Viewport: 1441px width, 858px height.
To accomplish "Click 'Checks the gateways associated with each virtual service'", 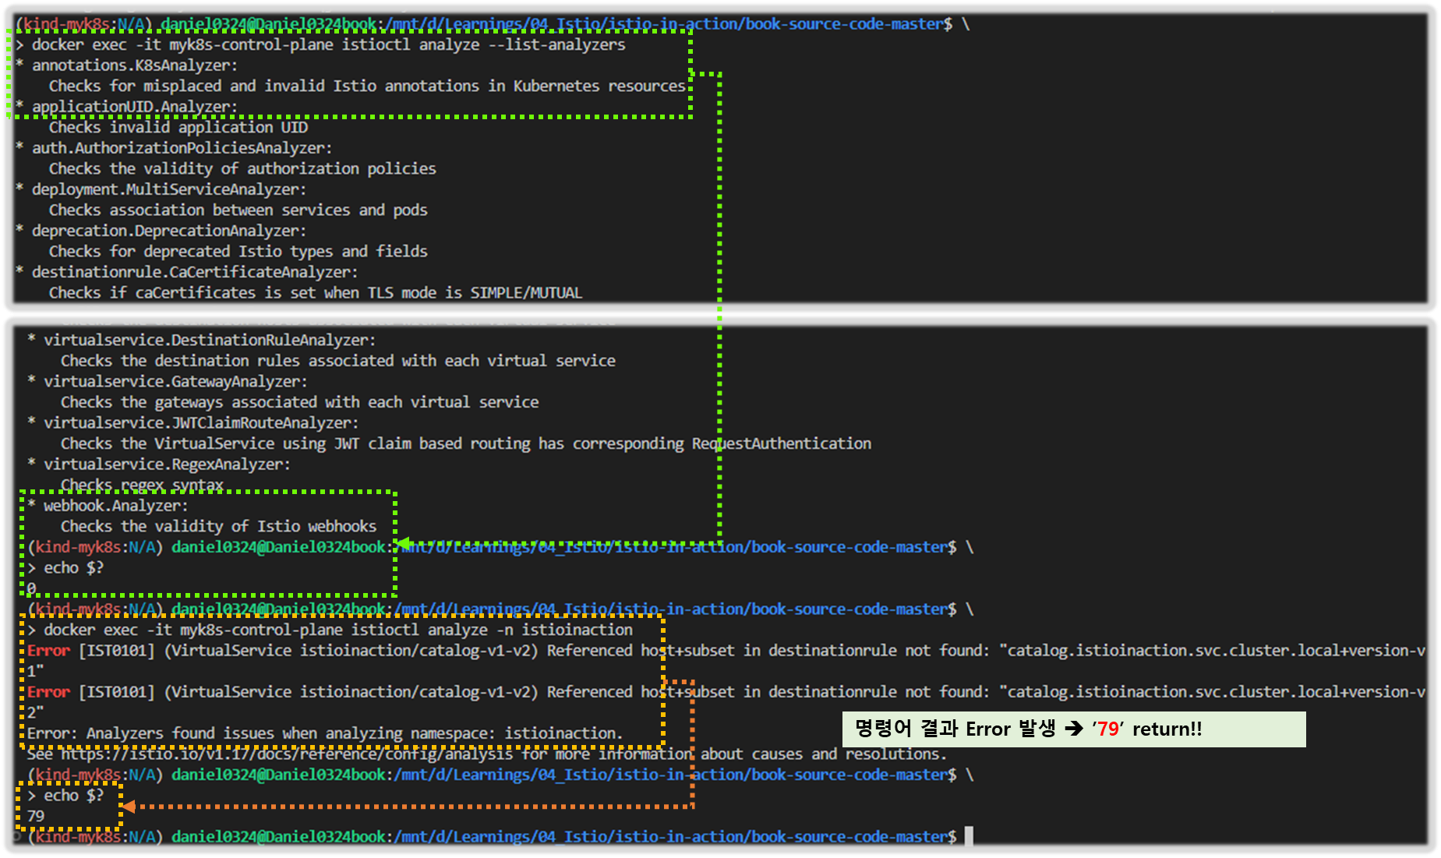I will (300, 402).
